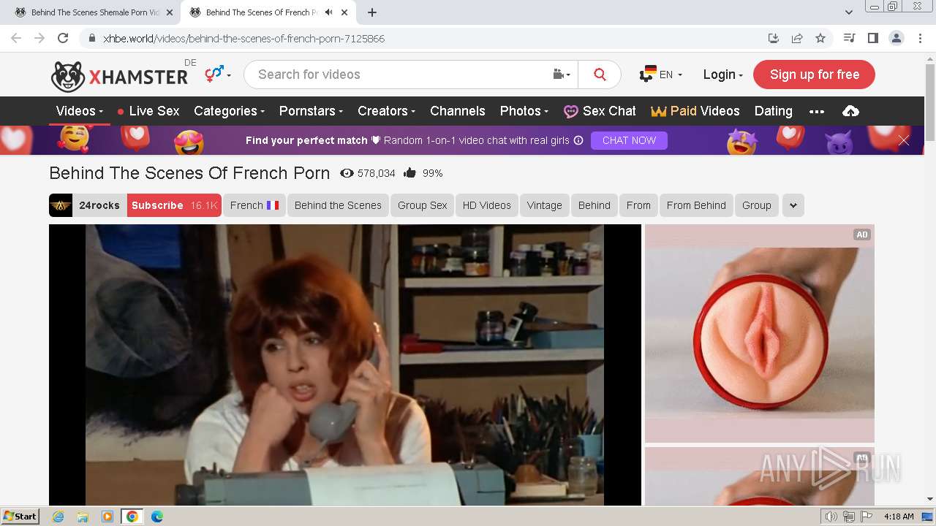Mute the second tab audio icon

pos(328,12)
